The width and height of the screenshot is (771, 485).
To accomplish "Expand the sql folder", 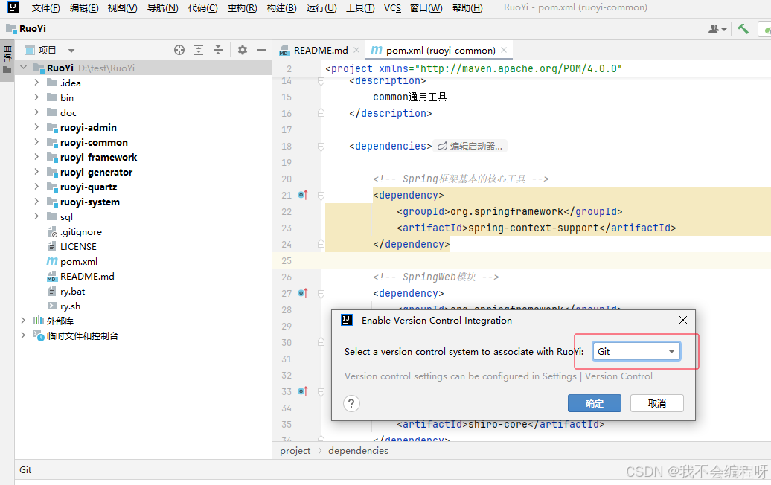I will coord(36,216).
